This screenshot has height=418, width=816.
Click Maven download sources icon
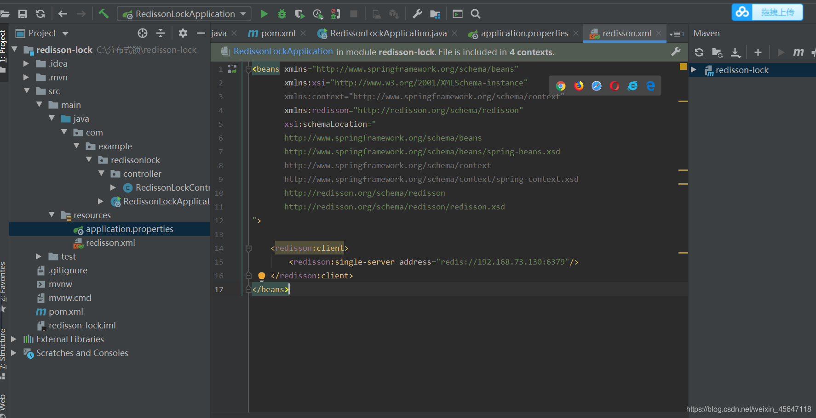736,52
